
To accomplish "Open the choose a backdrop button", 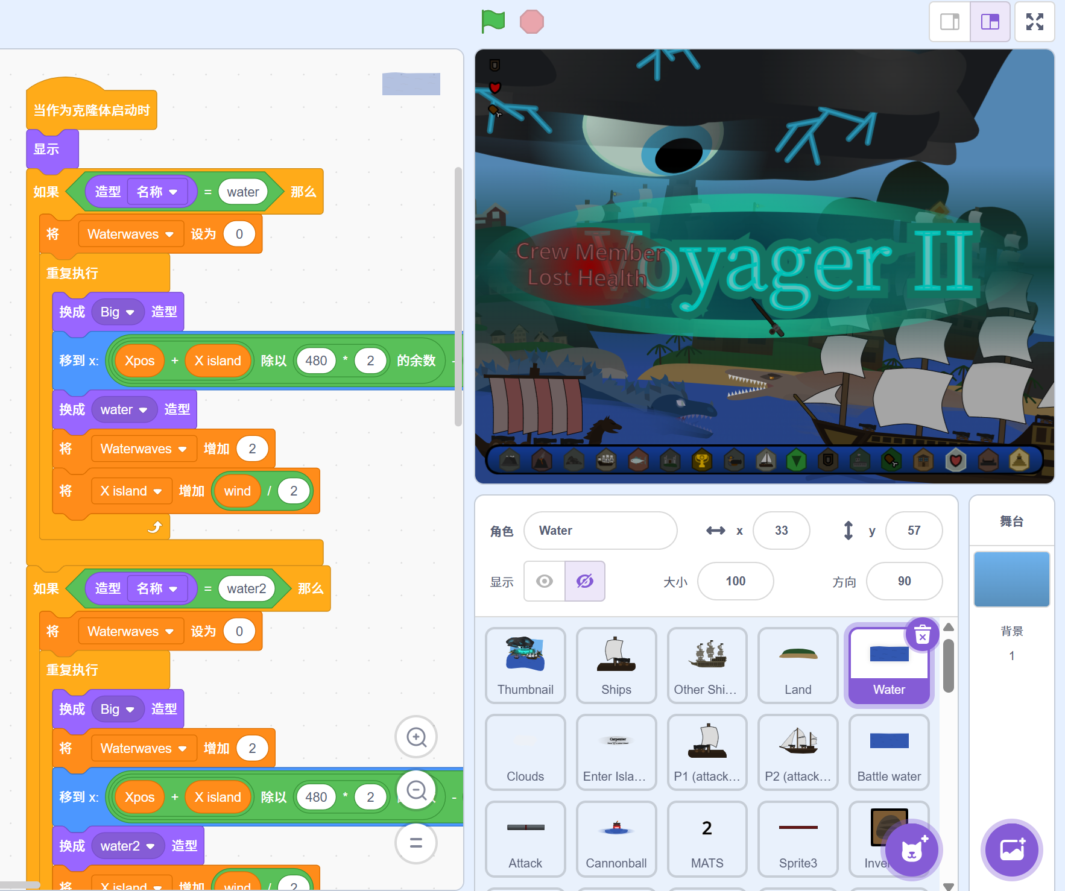I will tap(1011, 850).
